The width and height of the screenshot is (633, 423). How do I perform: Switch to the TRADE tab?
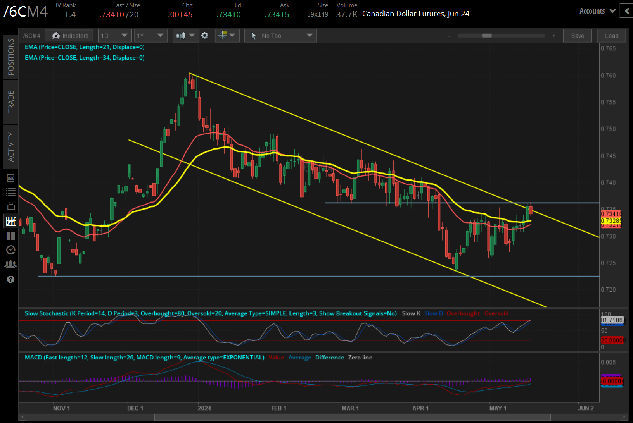pyautogui.click(x=11, y=102)
